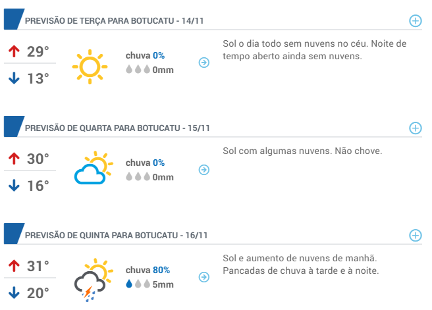Screen dimensions: 432x310
Task: Open the 'Previsão de Terça para Botucatu' header
Action: (114, 21)
